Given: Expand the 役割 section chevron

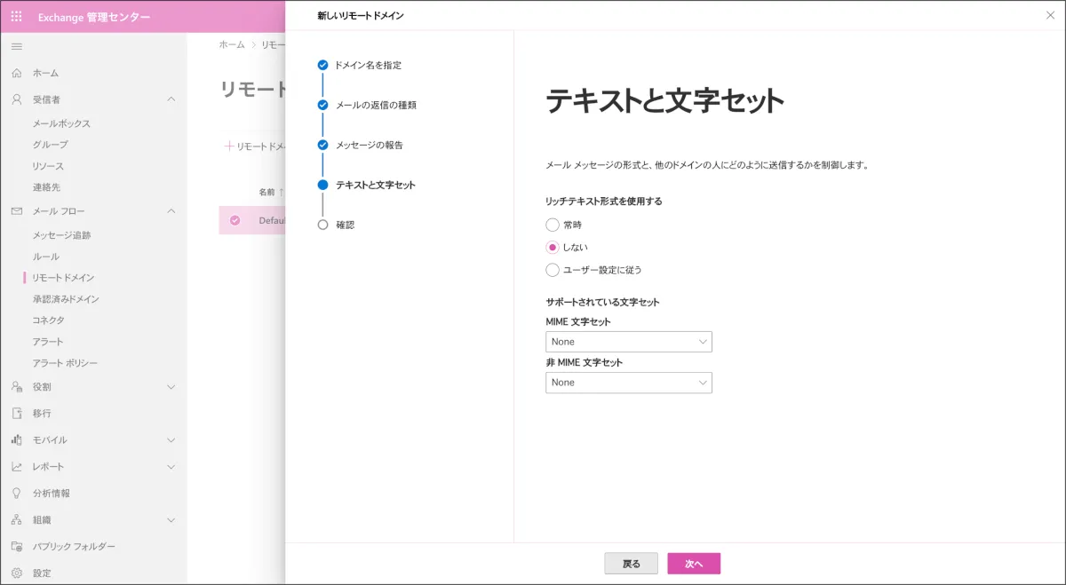Looking at the screenshot, I should point(171,387).
